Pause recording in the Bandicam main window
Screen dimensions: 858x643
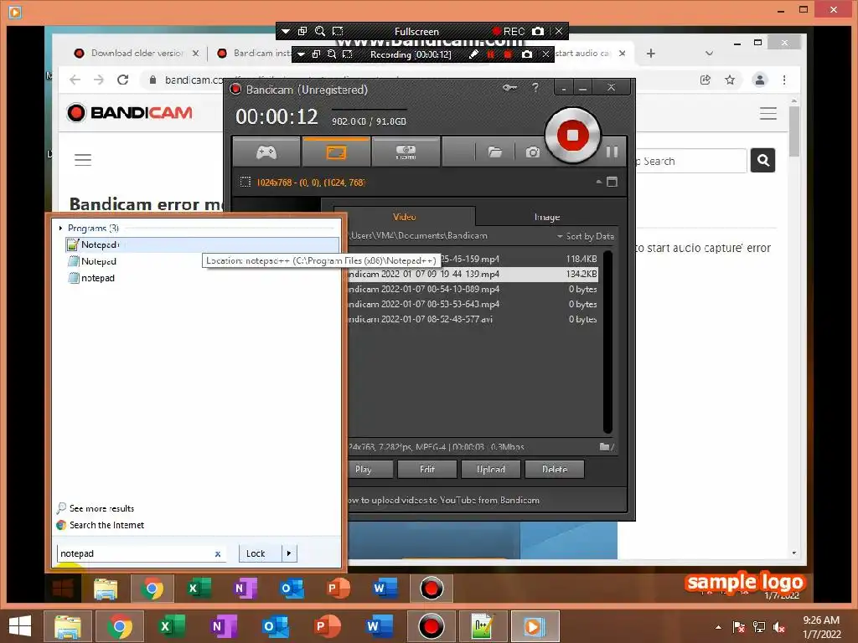tap(612, 152)
